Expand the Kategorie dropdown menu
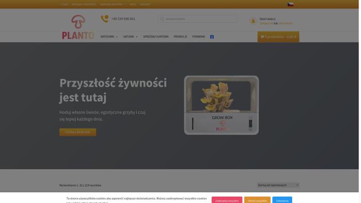Image resolution: width=361 pixels, height=203 pixels. point(109,37)
